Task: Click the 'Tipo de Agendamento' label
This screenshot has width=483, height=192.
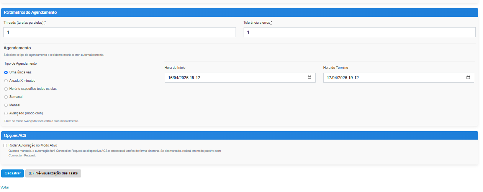Action: coord(21,63)
